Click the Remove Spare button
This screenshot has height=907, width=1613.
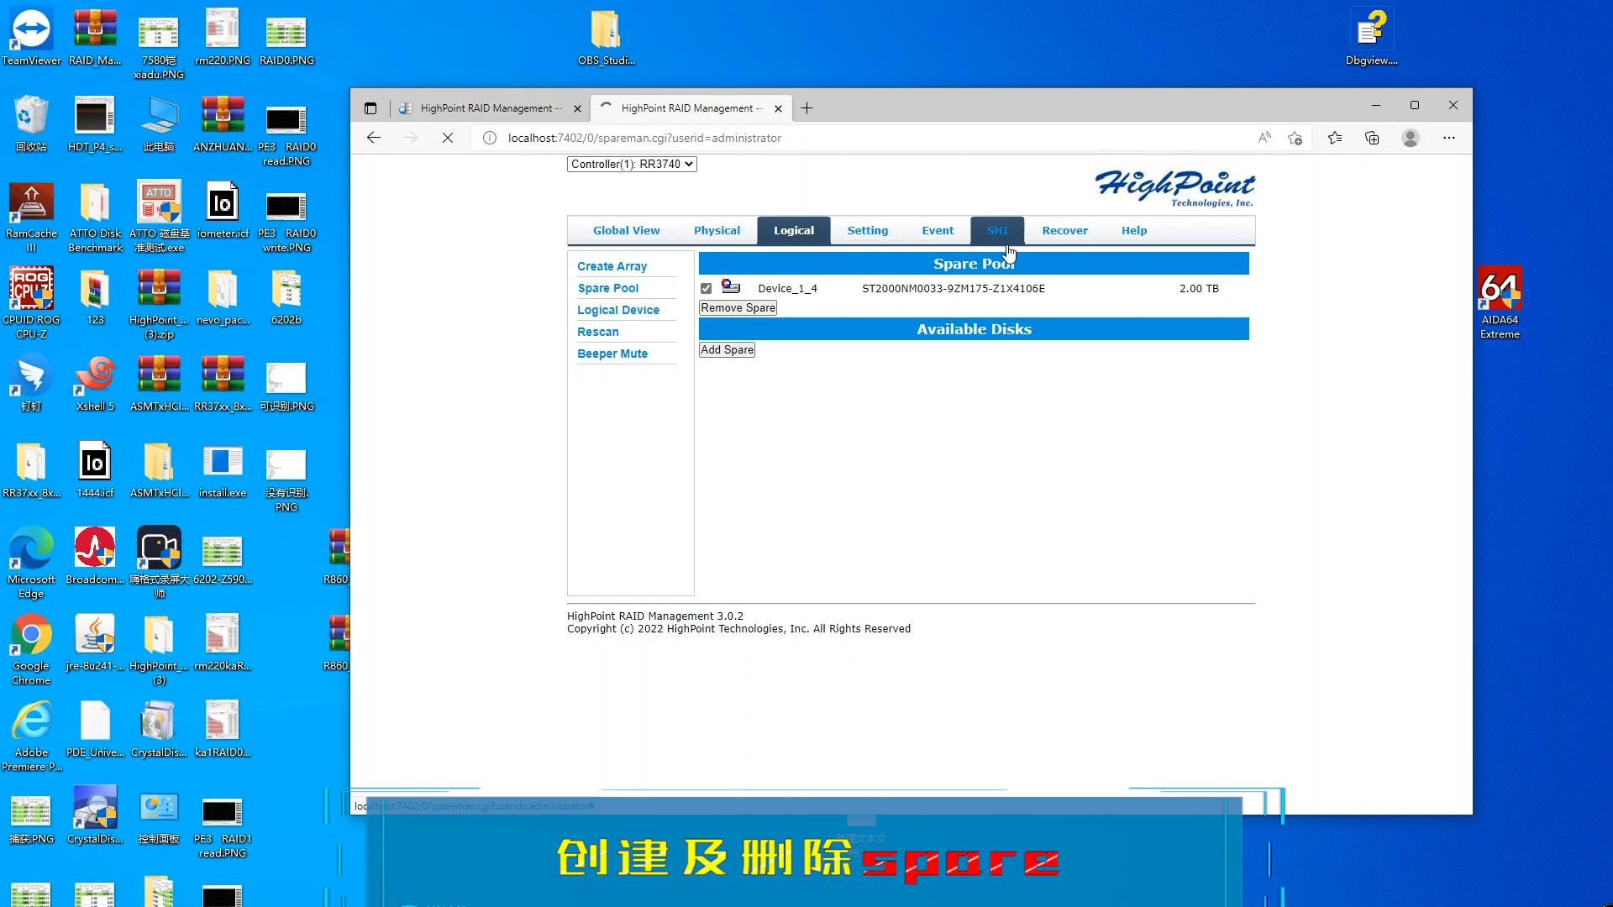738,307
